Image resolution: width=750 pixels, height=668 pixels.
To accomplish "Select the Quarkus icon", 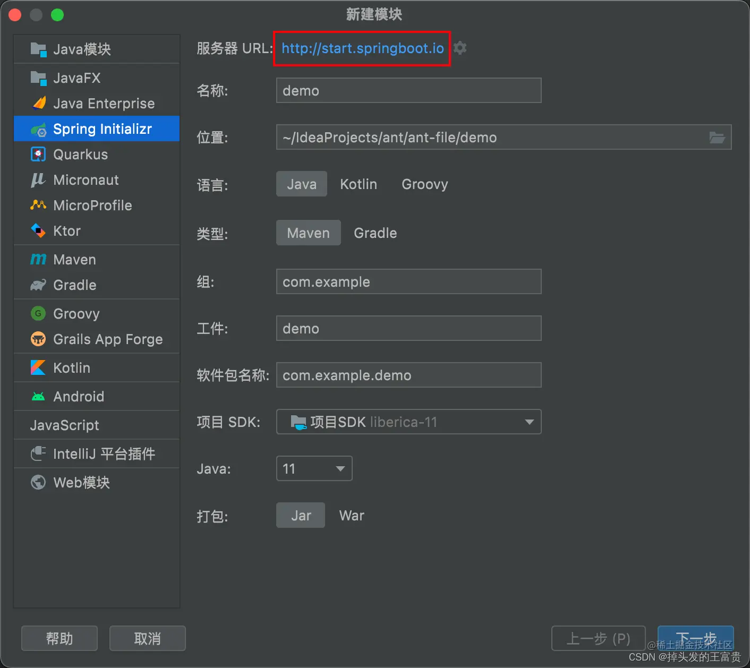I will coord(38,155).
